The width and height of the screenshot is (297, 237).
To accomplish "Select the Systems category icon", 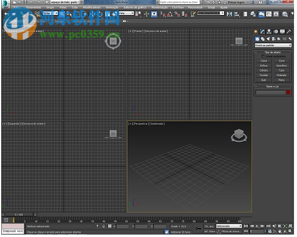I will tap(290, 39).
